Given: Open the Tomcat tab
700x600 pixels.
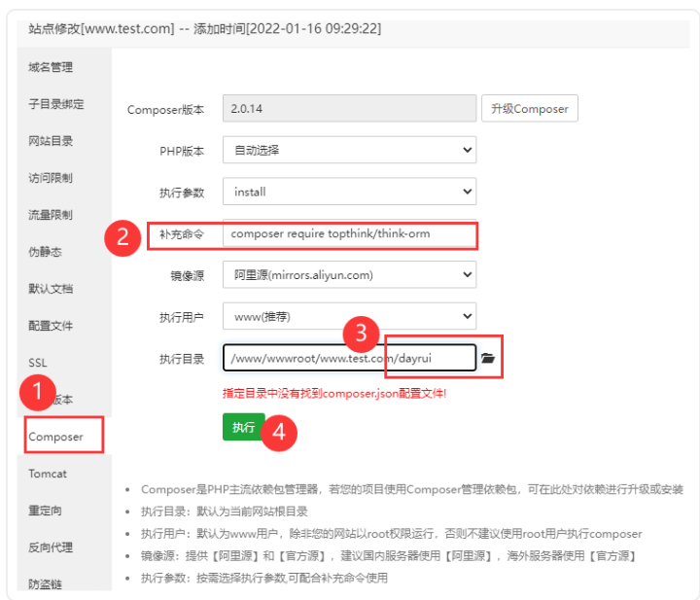Looking at the screenshot, I should coord(48,474).
